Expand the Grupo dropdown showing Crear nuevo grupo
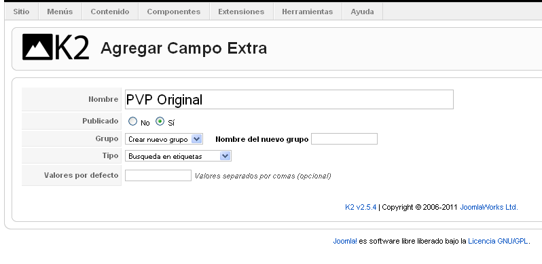Image resolution: width=542 pixels, height=264 pixels. click(x=164, y=139)
